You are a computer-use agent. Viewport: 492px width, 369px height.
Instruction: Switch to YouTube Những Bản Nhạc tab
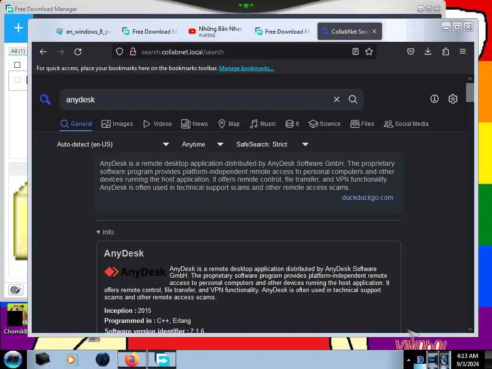[x=216, y=31]
